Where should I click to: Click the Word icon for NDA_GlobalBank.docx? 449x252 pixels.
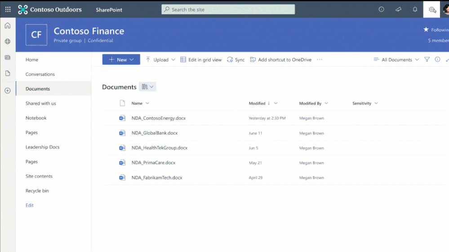[122, 133]
